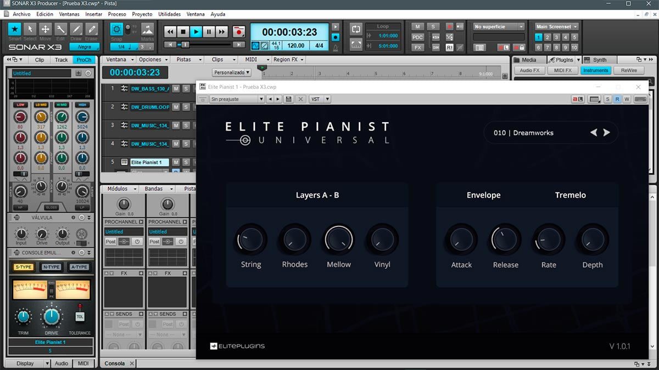Image resolution: width=659 pixels, height=370 pixels.
Task: Open the Opciones dropdown in track view
Action: coord(153,59)
